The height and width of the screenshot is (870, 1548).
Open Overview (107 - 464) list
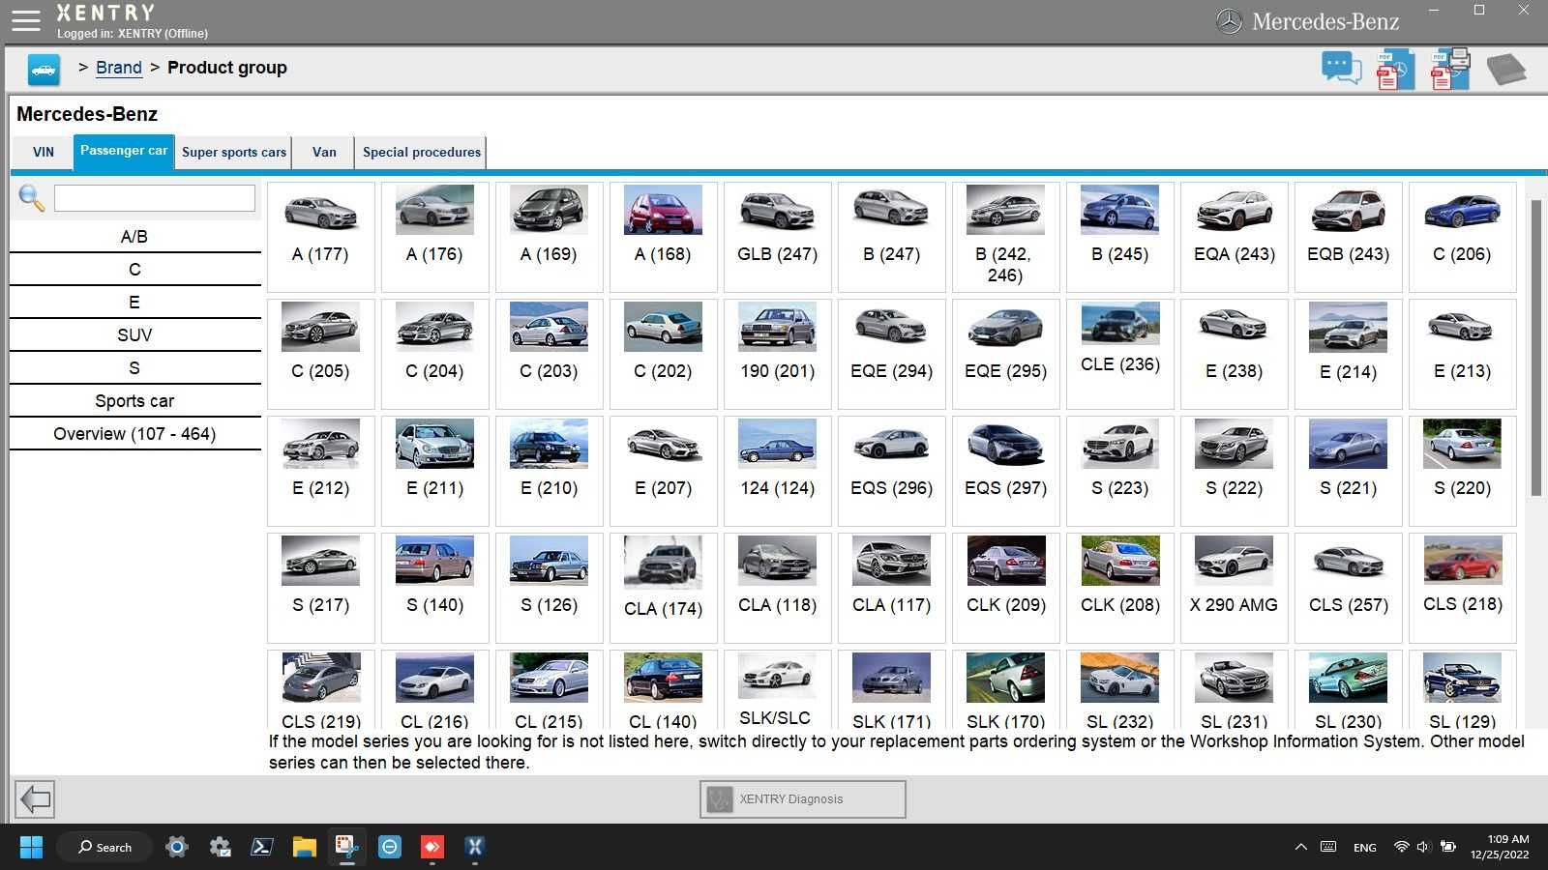[x=134, y=434]
